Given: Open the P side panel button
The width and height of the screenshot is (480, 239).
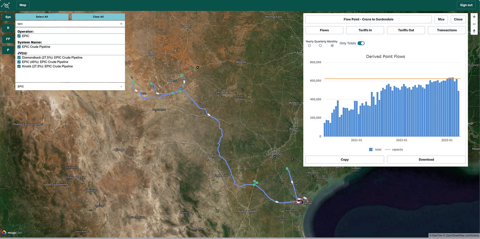Looking at the screenshot, I should pyautogui.click(x=8, y=50).
